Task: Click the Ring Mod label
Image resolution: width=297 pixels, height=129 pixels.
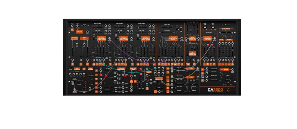Action: coord(84,38)
